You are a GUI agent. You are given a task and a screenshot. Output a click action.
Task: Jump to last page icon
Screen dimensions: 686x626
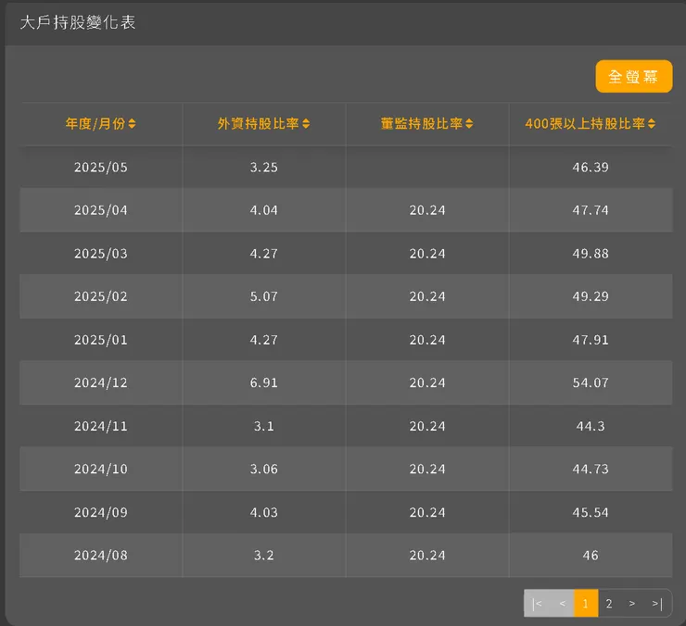pos(657,604)
